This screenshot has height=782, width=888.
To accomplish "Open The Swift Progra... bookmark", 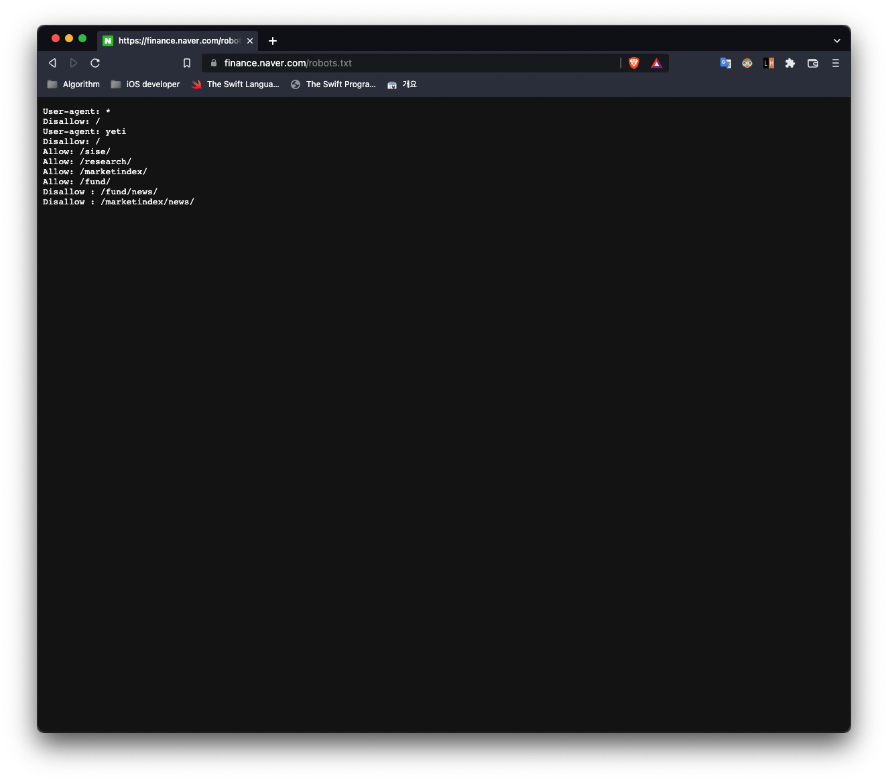I will click(333, 84).
